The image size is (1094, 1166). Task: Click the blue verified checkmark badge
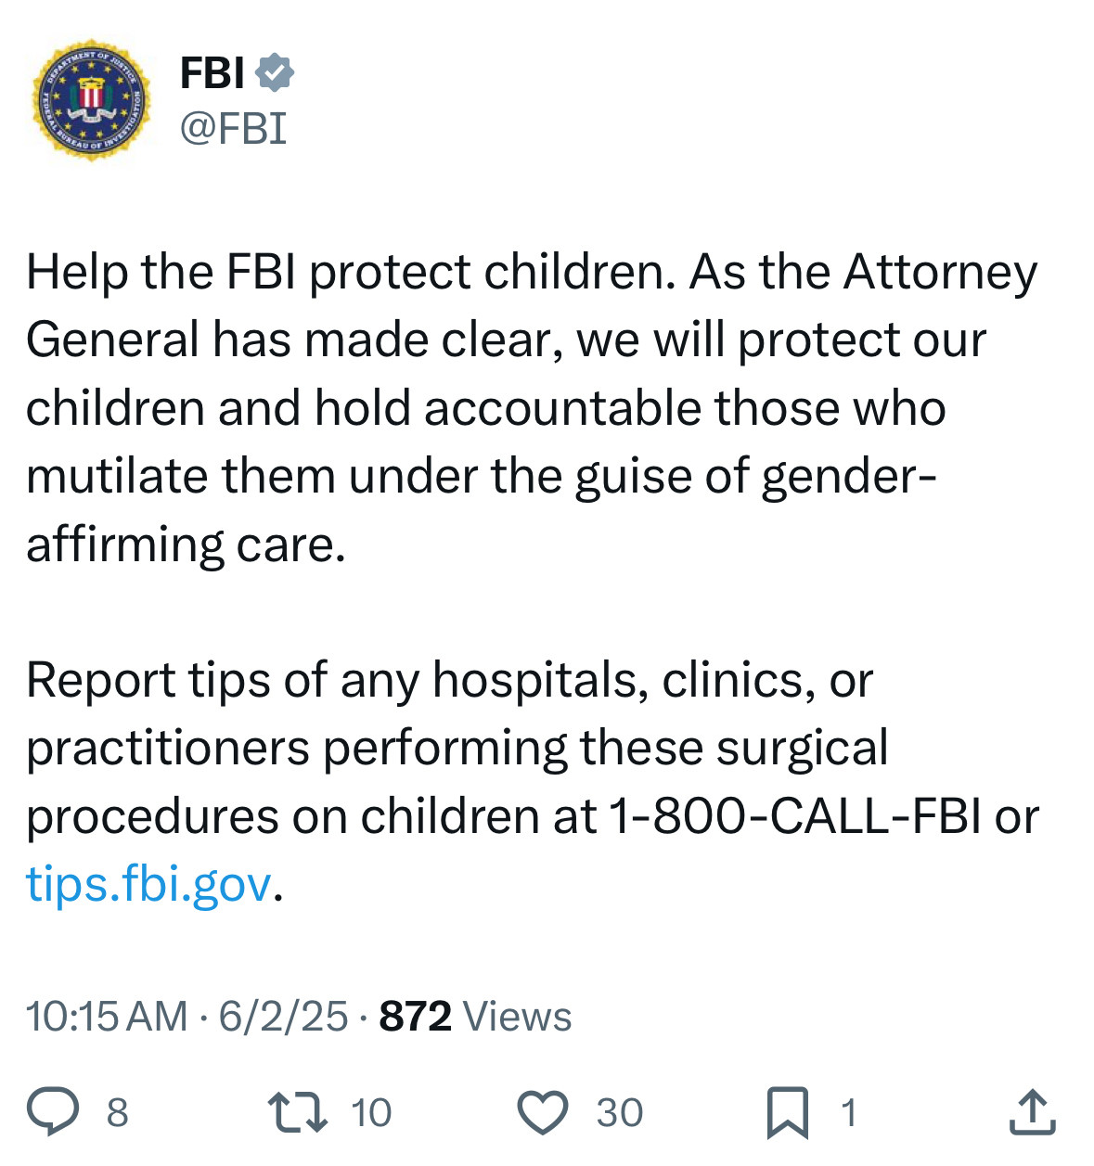(275, 72)
